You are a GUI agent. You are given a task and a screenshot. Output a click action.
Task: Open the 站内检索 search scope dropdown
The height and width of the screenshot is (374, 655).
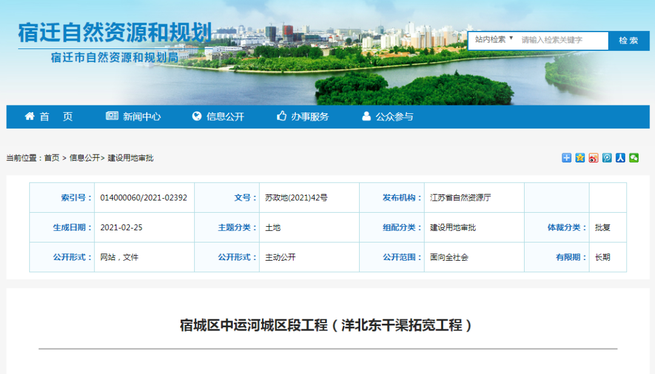493,39
